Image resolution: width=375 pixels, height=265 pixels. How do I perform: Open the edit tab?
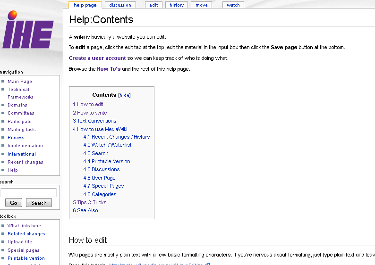153,5
